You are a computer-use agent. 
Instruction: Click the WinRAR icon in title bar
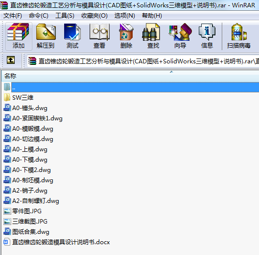(4, 5)
